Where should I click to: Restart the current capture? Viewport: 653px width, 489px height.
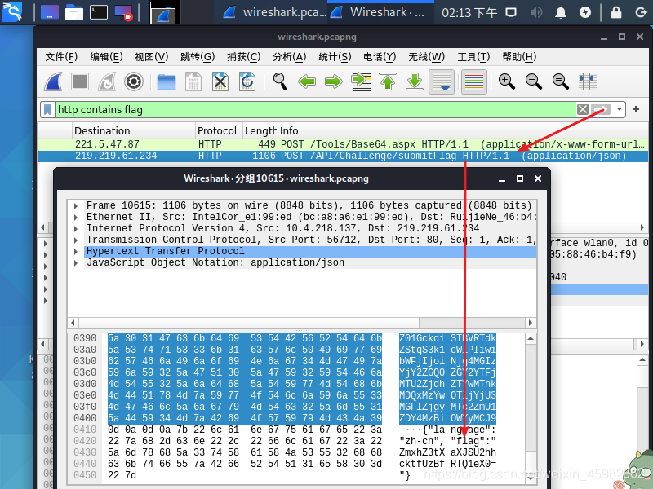(x=107, y=81)
